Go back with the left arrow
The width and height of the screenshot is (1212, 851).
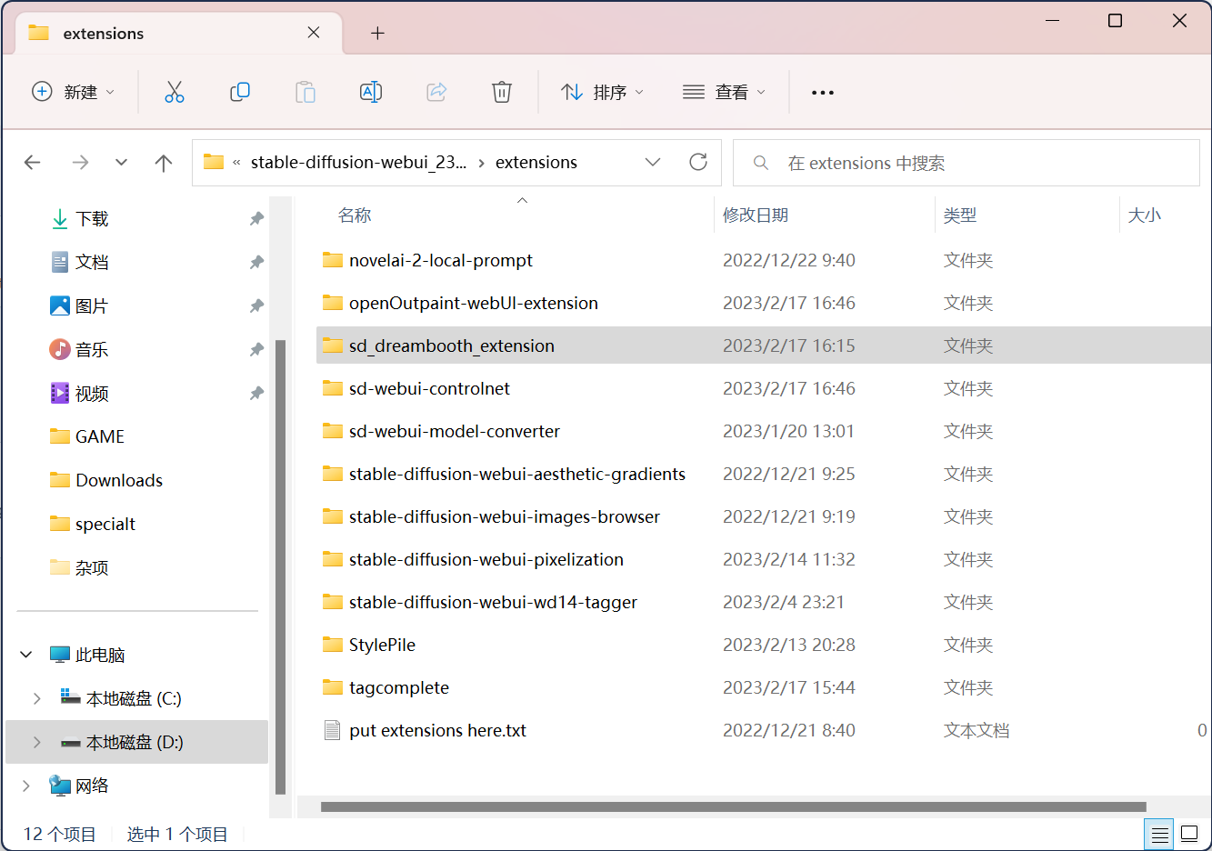tap(33, 163)
